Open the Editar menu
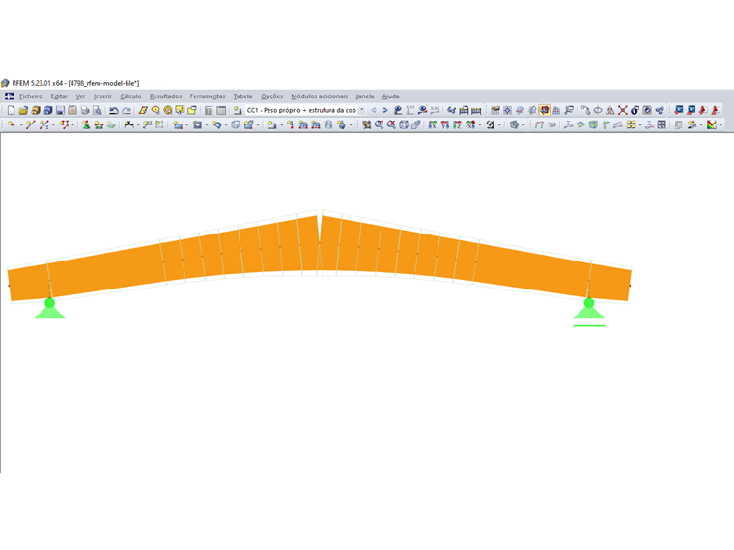Viewport: 734px width, 550px height. pyautogui.click(x=59, y=96)
